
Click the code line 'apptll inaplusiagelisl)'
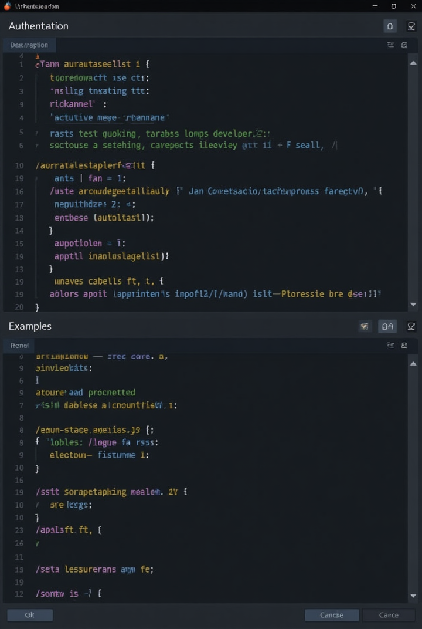pyautogui.click(x=111, y=256)
